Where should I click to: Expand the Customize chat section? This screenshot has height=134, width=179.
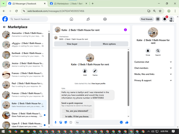153,62
